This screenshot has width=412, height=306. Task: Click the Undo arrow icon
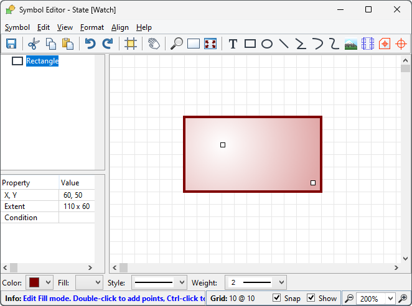click(x=90, y=44)
